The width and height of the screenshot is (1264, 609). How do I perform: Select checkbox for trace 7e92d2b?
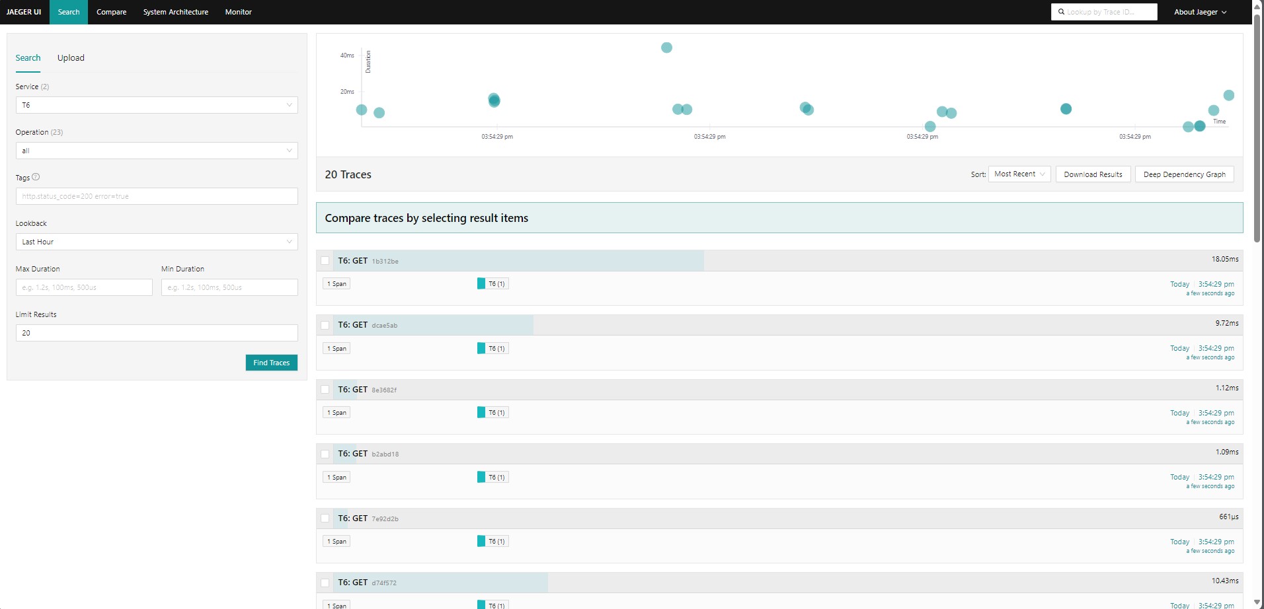tap(325, 519)
